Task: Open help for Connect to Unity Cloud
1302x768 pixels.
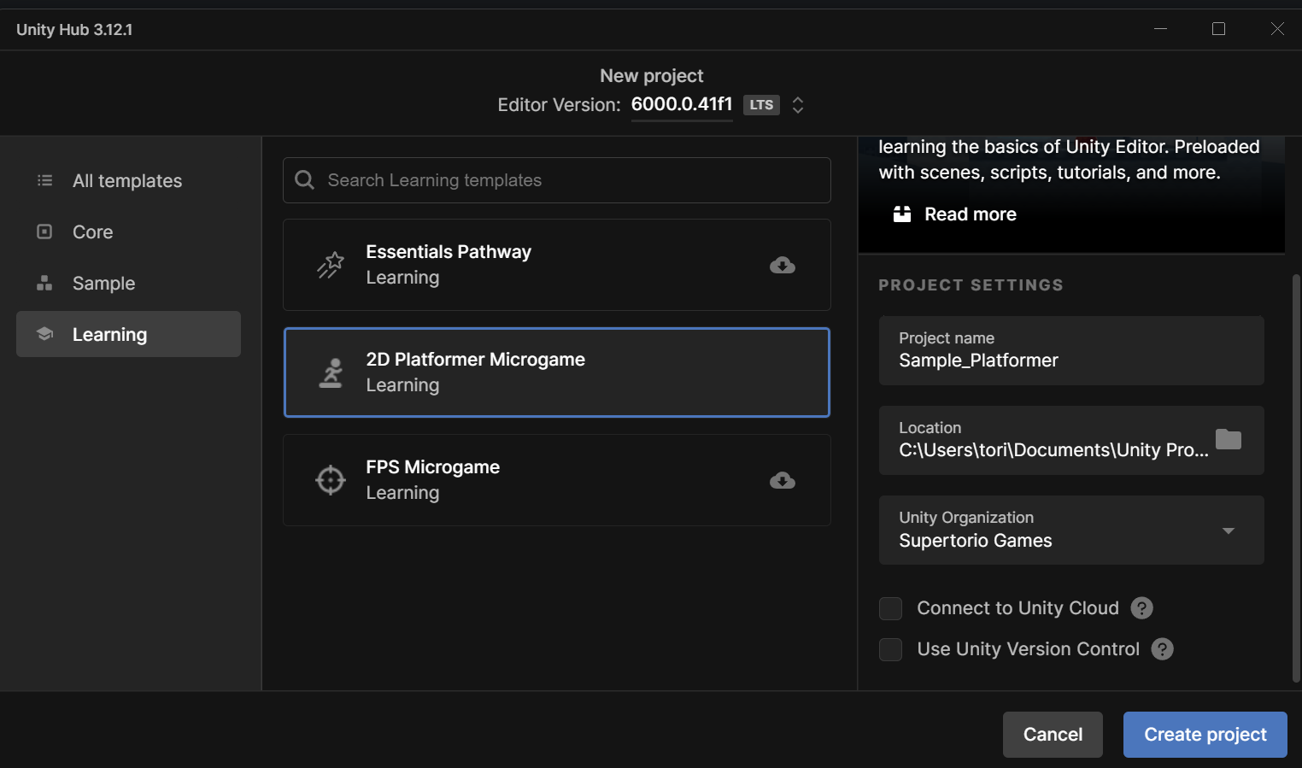Action: [x=1142, y=607]
